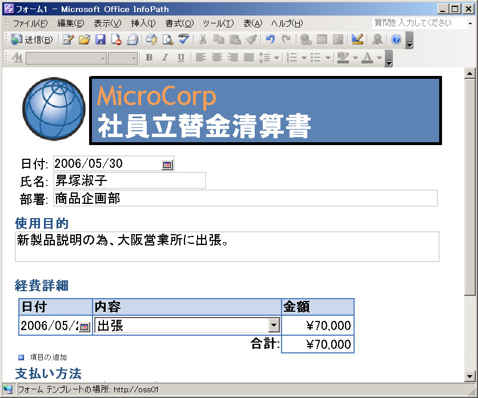Screen dimensions: 478x398
Task: Open the ヘルプ(H) menu
Action: click(287, 23)
